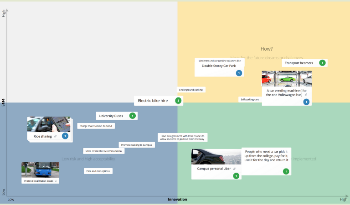Open the Ride sharing card photo
The image size is (350, 205).
(49, 124)
